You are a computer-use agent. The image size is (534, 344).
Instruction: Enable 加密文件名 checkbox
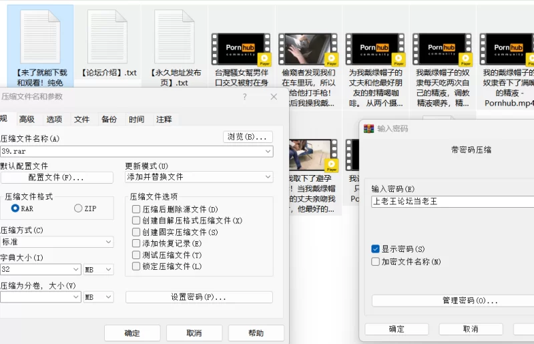(376, 262)
